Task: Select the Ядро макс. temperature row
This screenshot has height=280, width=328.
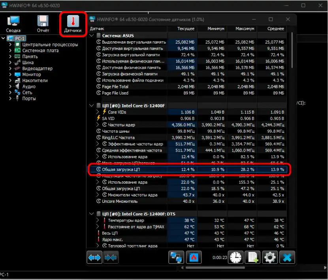Action: click(x=188, y=239)
